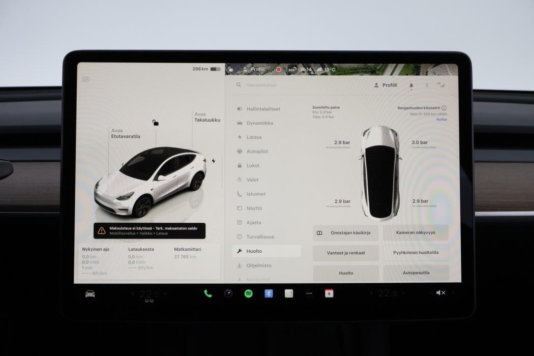Toggle notifications via the bell icon
534x356 pixels.
click(411, 85)
